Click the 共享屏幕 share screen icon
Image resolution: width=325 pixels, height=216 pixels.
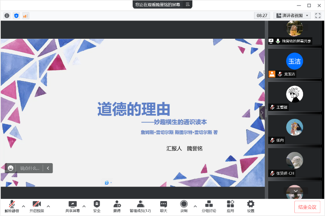(x=72, y=206)
